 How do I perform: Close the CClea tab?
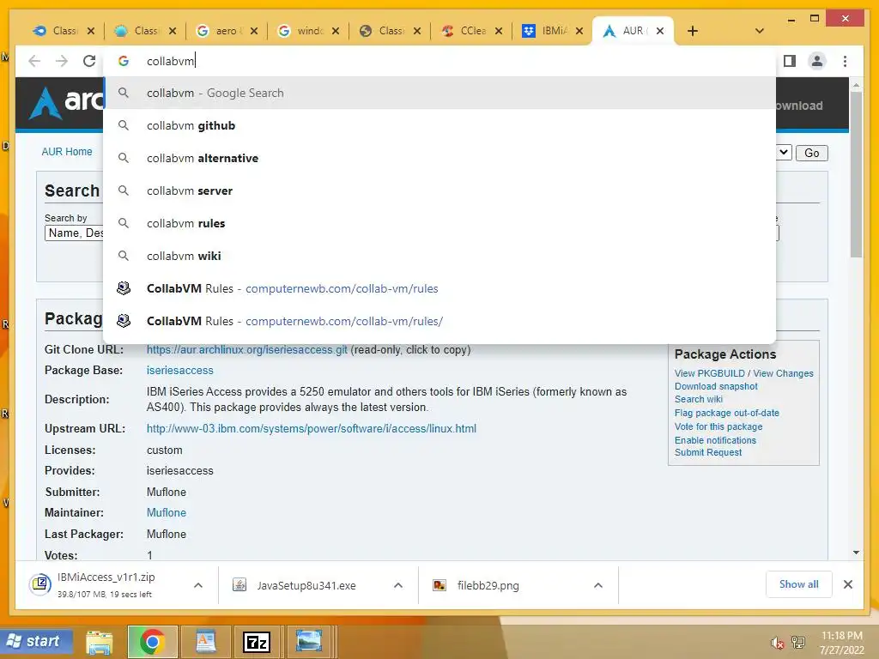(x=499, y=31)
